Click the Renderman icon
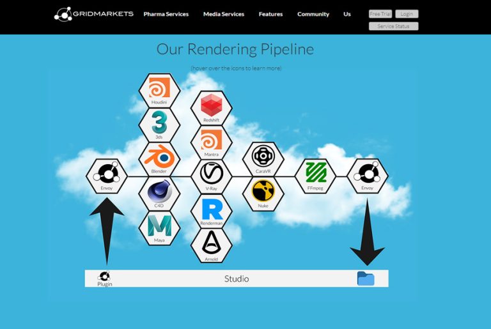Viewport: 491px width, 329px height. 211,210
